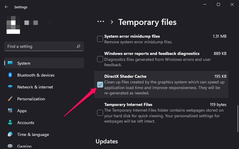Click the search magnifier icon
The width and height of the screenshot is (239, 149).
pyautogui.click(x=78, y=46)
